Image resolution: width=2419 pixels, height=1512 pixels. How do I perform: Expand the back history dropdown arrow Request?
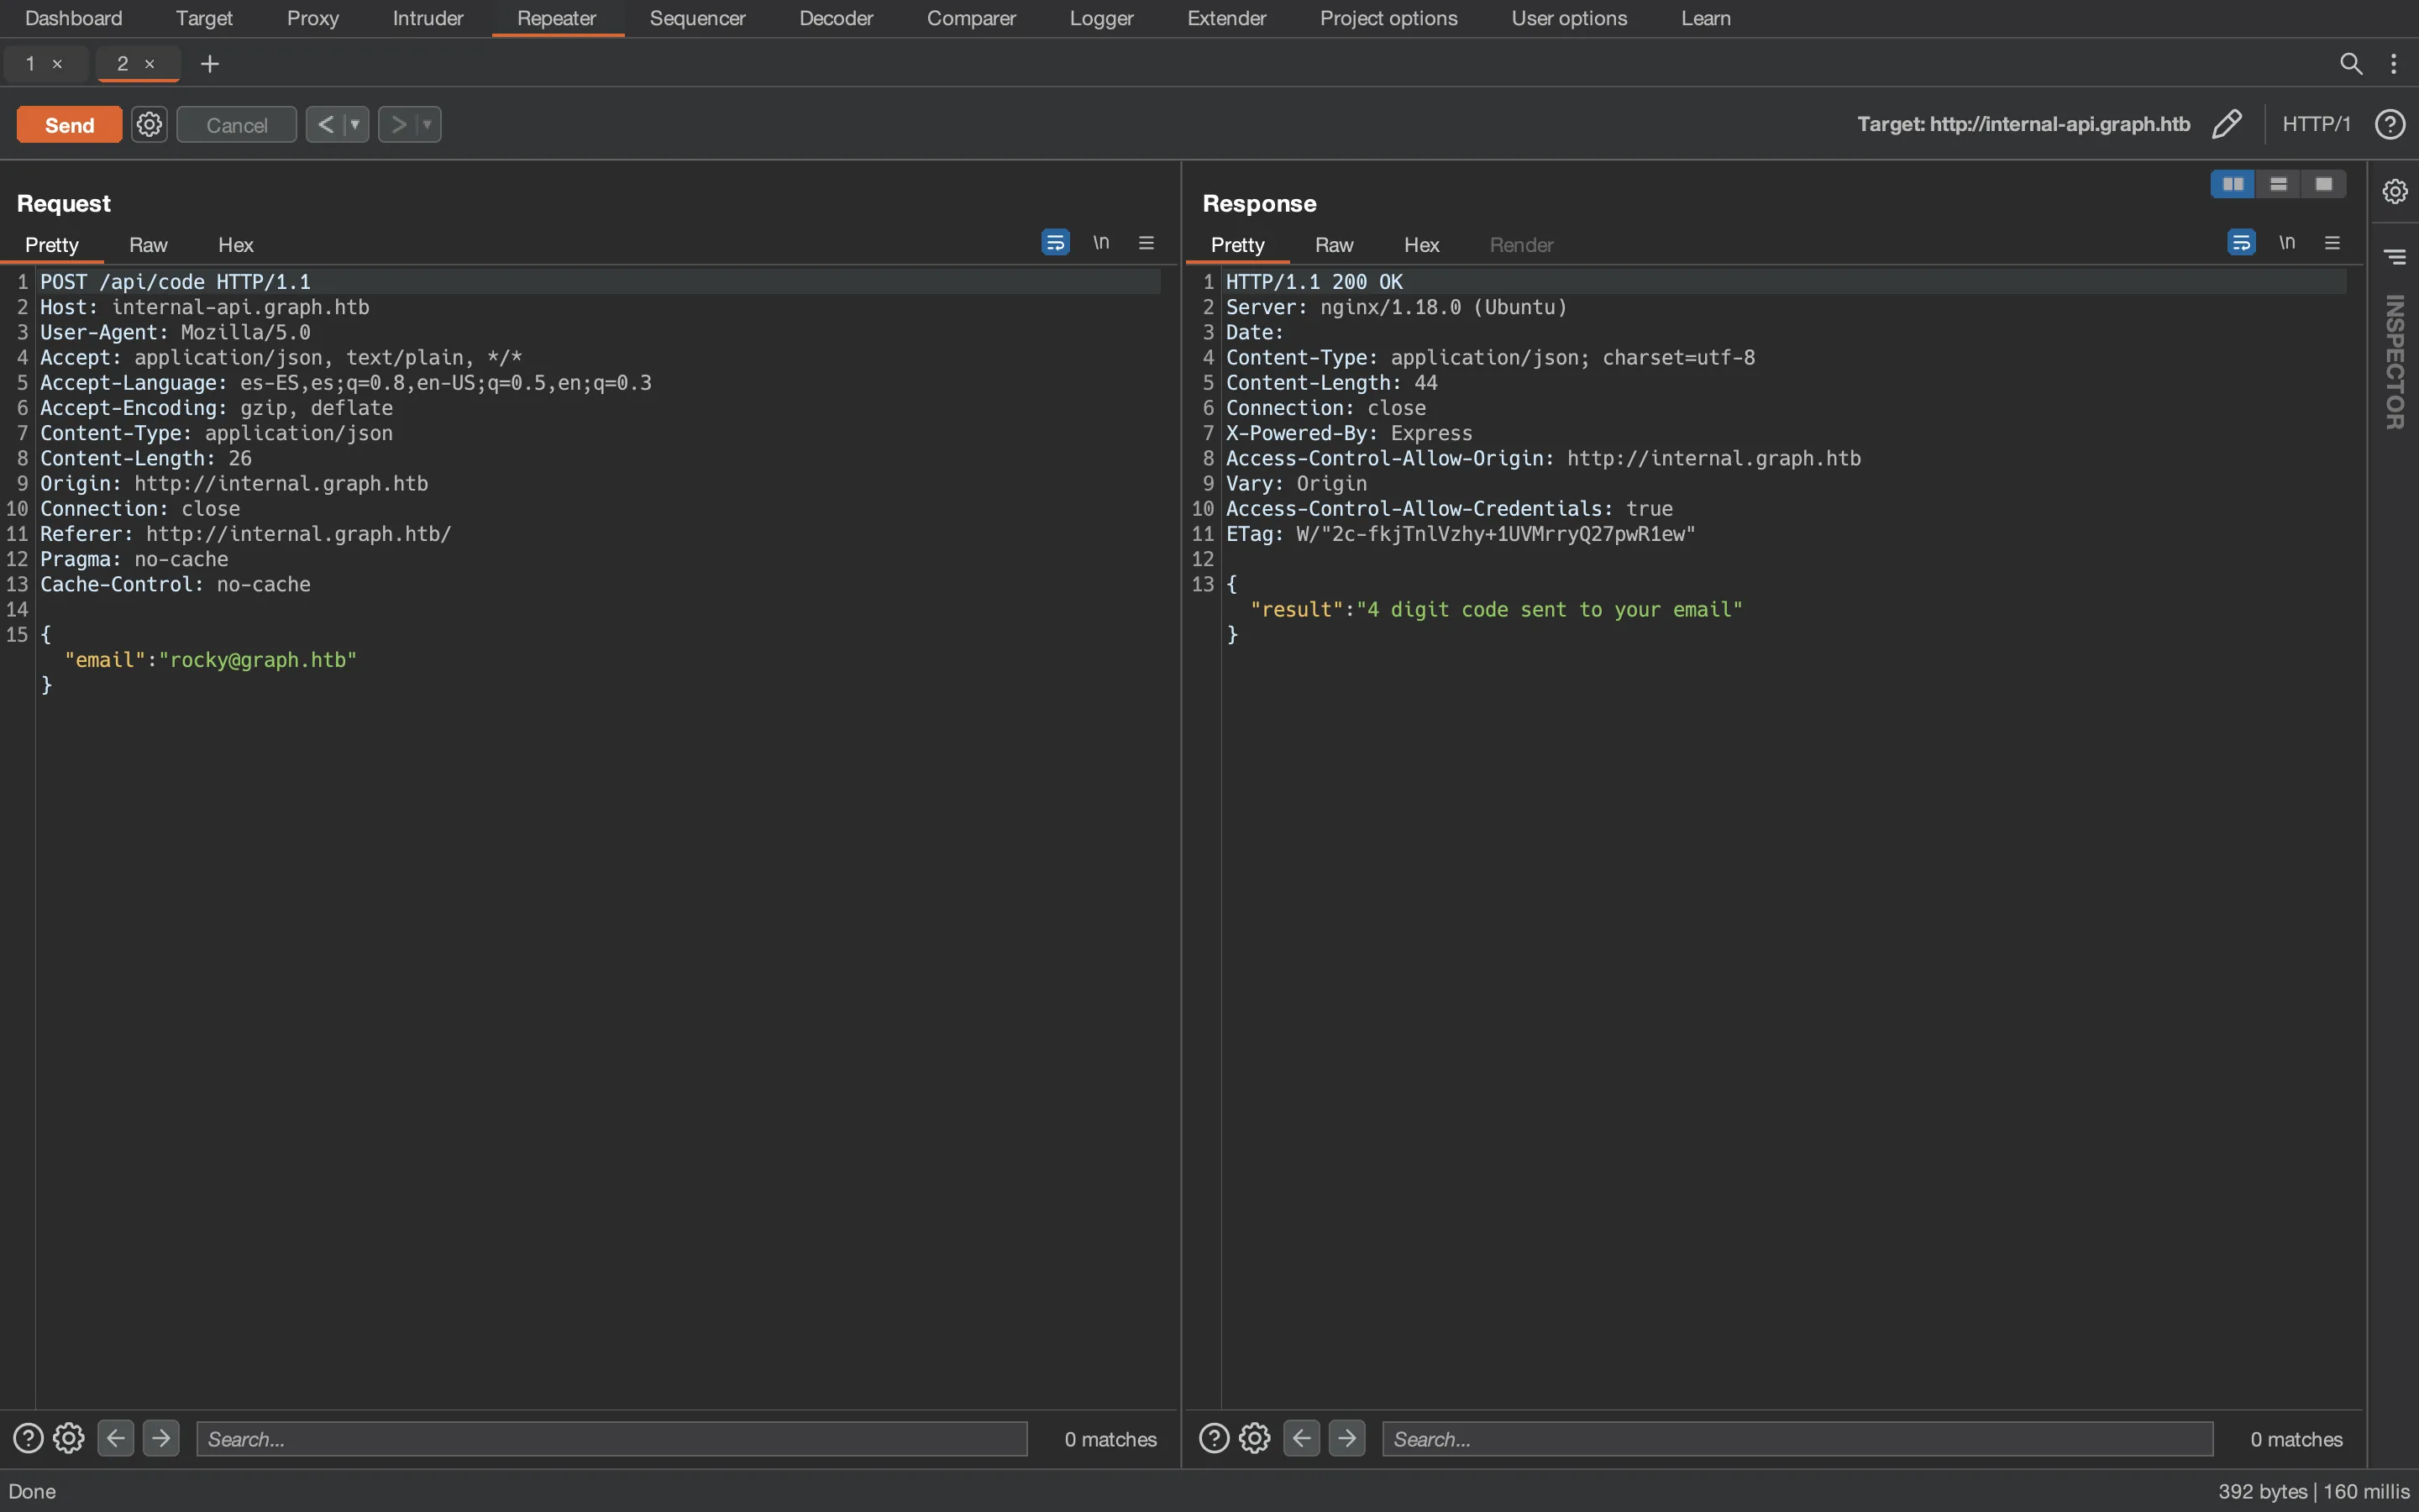(355, 123)
